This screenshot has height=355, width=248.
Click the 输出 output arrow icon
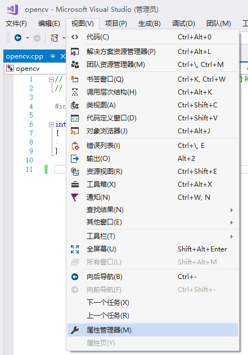[x=75, y=159]
